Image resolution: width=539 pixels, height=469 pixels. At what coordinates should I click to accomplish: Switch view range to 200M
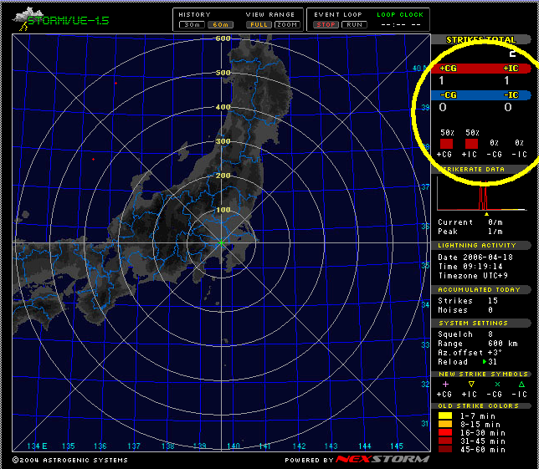[x=287, y=25]
